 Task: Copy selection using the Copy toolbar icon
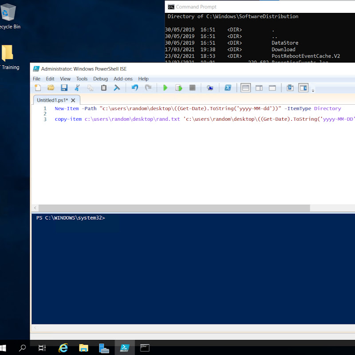point(91,87)
